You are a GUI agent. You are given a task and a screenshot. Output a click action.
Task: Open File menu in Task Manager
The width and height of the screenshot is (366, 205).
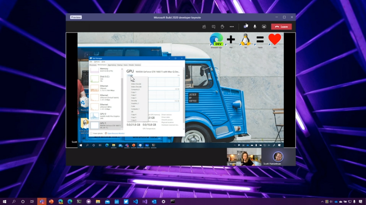tap(91, 62)
